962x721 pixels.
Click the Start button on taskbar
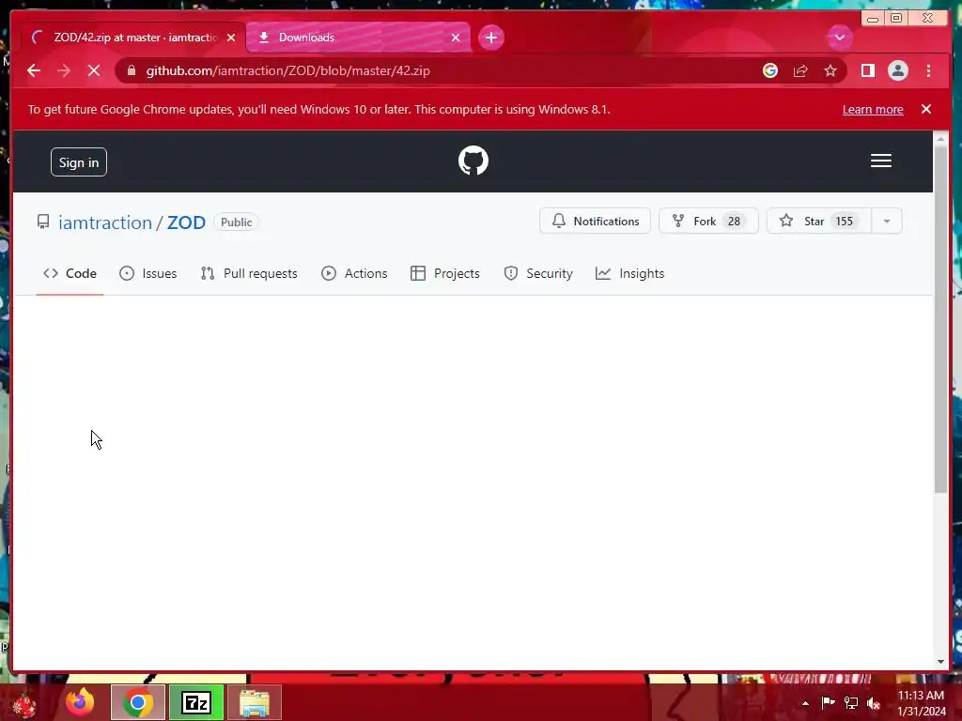[24, 704]
